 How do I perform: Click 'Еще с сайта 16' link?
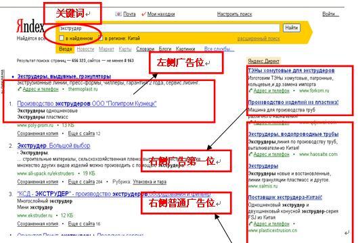(x=84, y=223)
